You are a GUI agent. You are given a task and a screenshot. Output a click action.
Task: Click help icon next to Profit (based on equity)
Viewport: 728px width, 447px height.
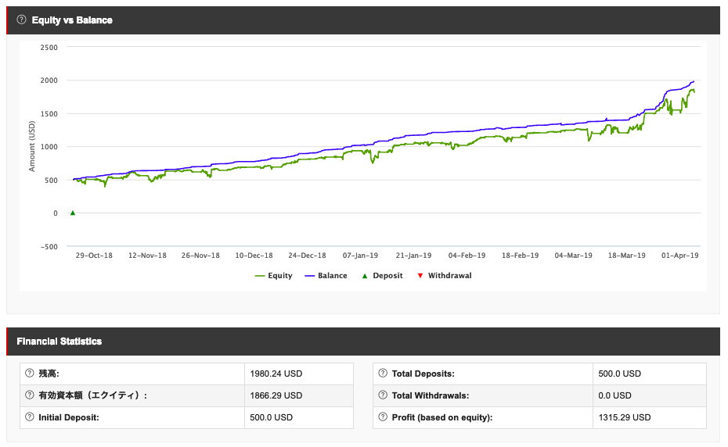(x=383, y=417)
